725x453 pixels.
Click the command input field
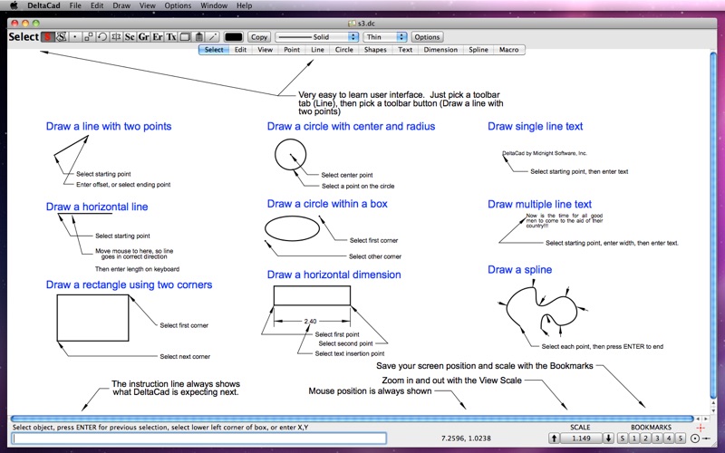pyautogui.click(x=198, y=439)
